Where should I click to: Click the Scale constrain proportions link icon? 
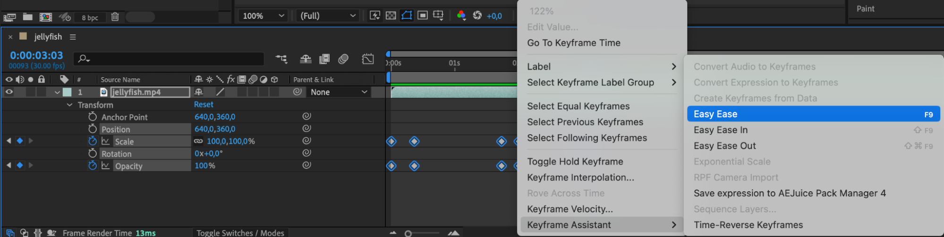tap(198, 141)
